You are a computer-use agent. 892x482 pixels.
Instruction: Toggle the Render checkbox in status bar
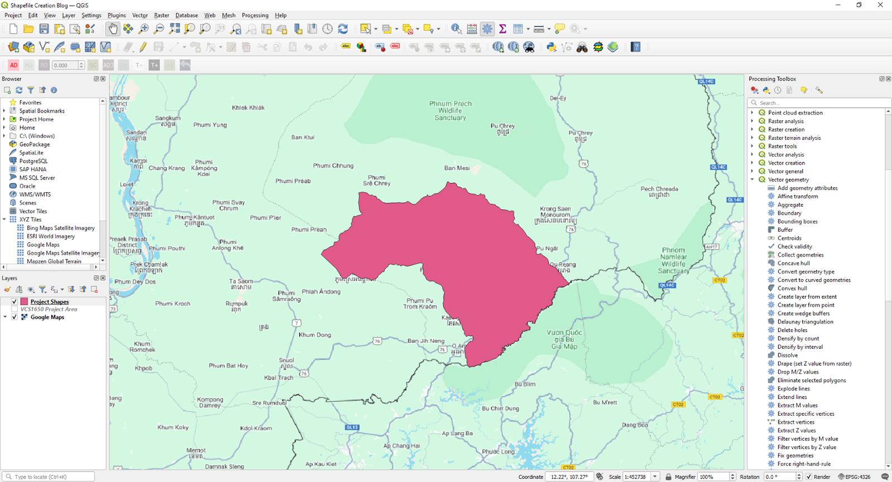809,477
